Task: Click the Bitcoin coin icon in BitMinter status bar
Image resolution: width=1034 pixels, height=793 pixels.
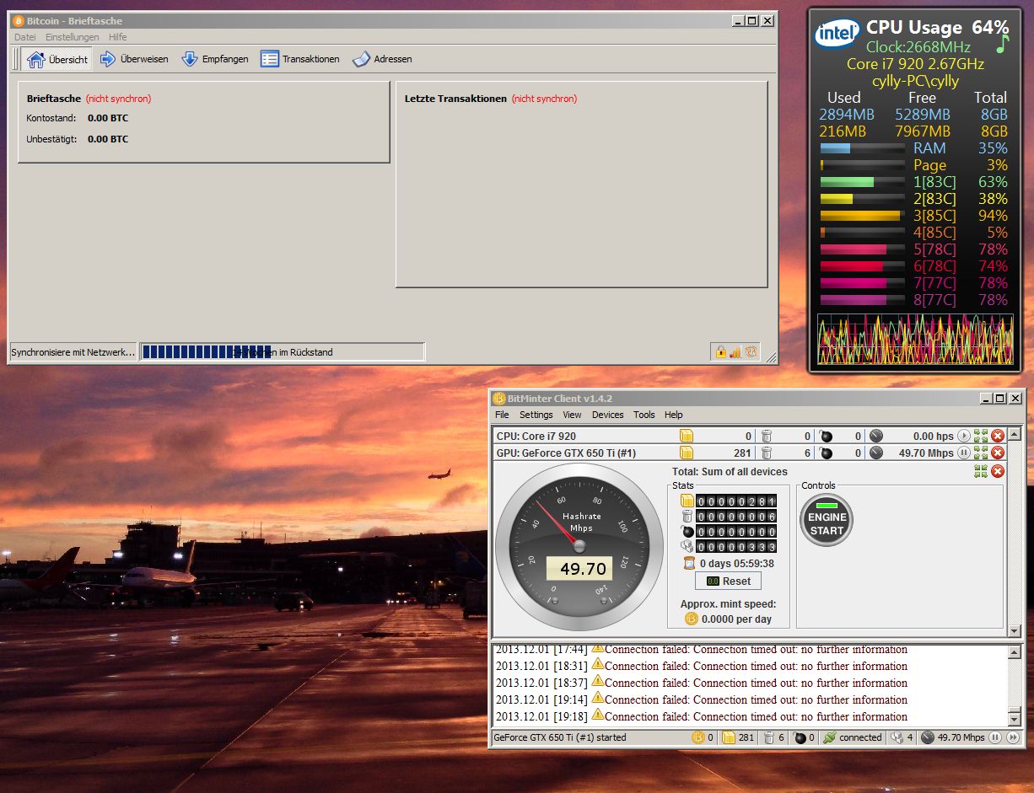Action: coord(698,737)
